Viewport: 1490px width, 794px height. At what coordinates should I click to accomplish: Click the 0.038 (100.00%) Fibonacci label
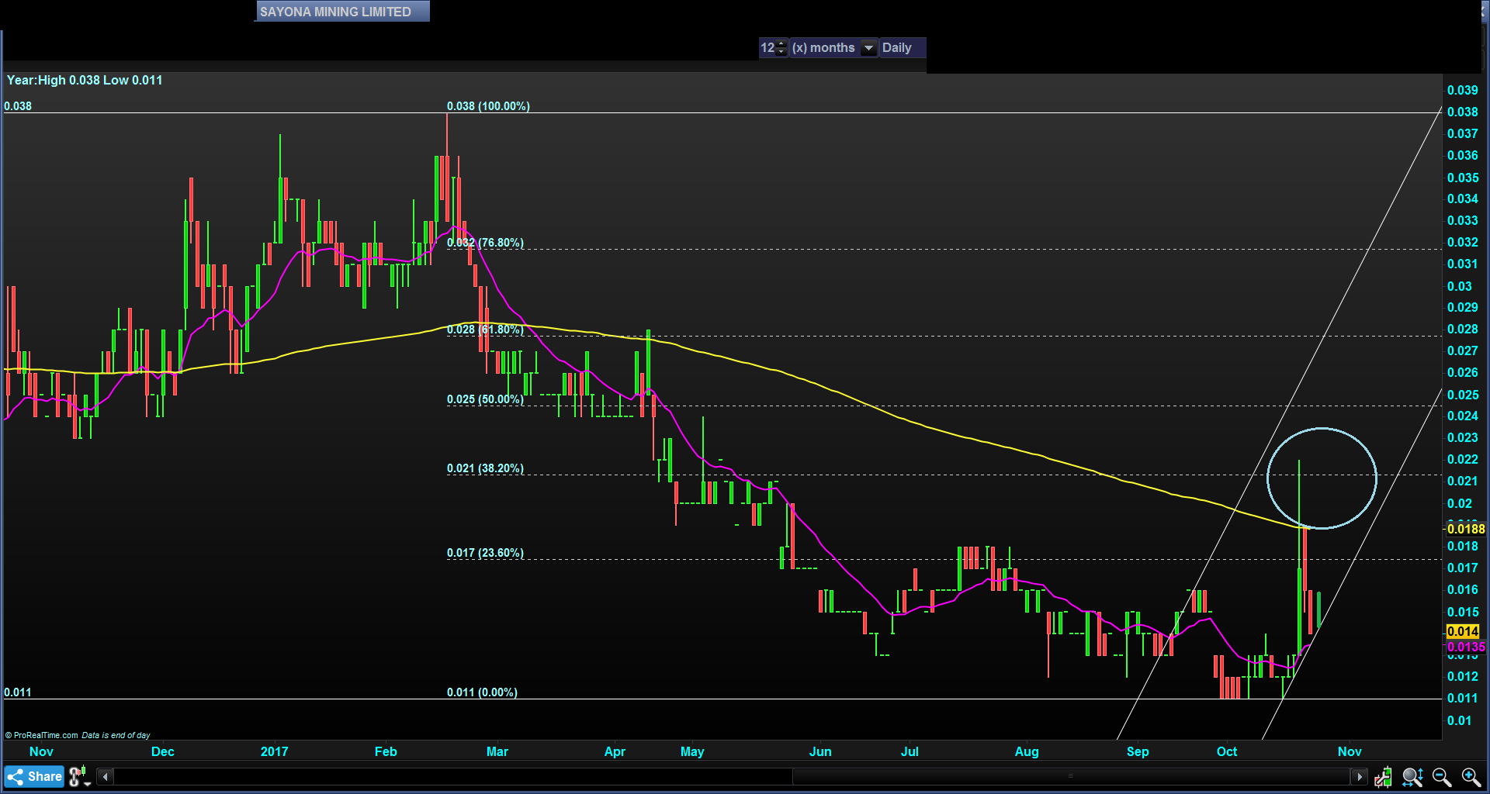pyautogui.click(x=488, y=106)
